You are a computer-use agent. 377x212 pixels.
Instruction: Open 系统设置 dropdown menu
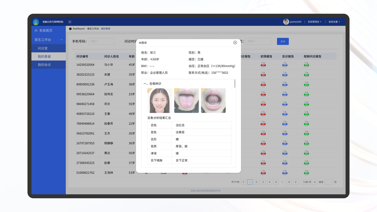pos(334,22)
